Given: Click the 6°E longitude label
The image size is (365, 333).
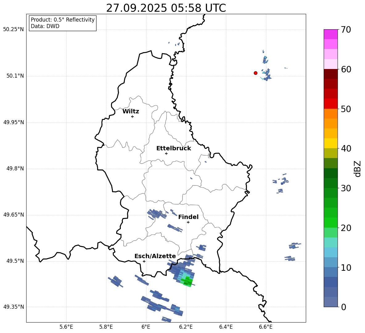Looking at the screenshot, I should [x=146, y=327].
